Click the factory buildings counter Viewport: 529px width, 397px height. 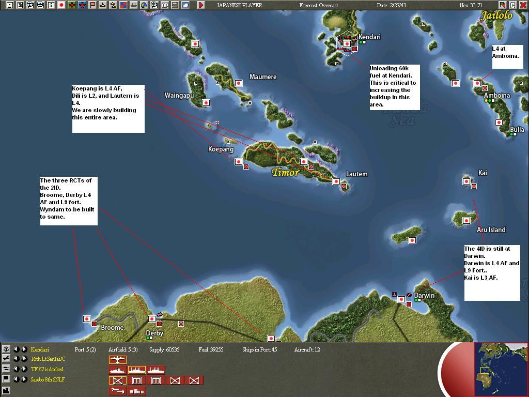[136, 391]
